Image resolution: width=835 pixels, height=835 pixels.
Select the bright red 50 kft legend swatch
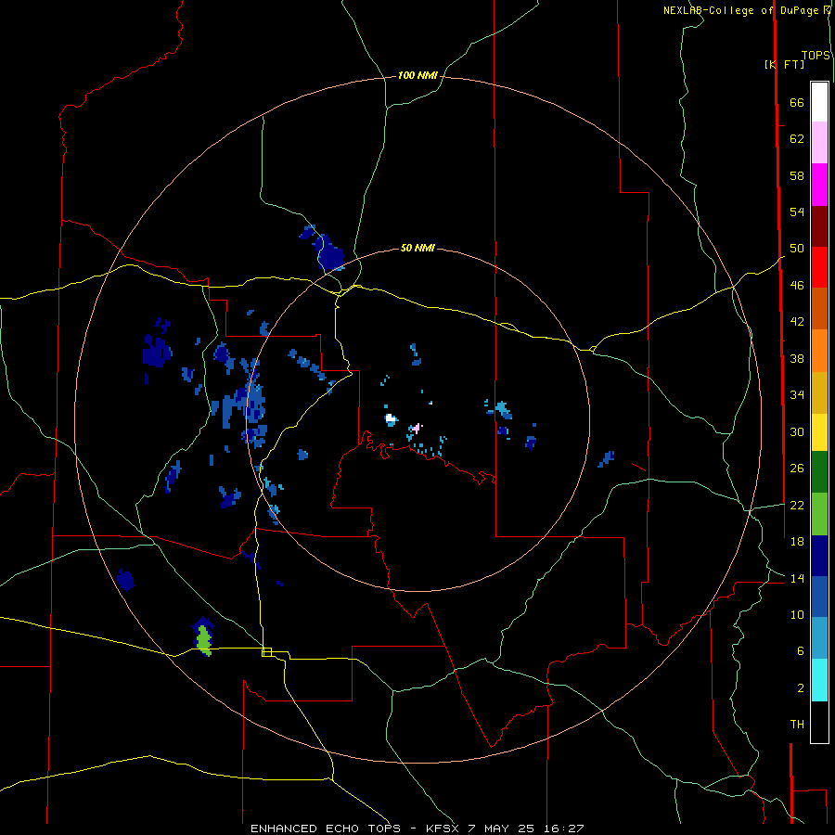(x=819, y=267)
